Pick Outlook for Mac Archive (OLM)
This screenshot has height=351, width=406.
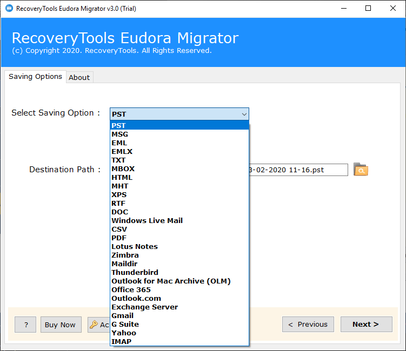[179, 281]
